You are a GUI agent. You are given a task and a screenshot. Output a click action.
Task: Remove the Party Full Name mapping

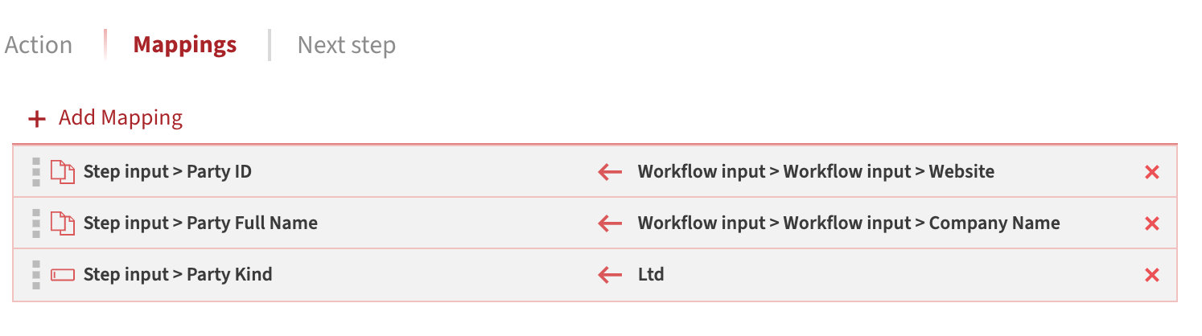1151,223
